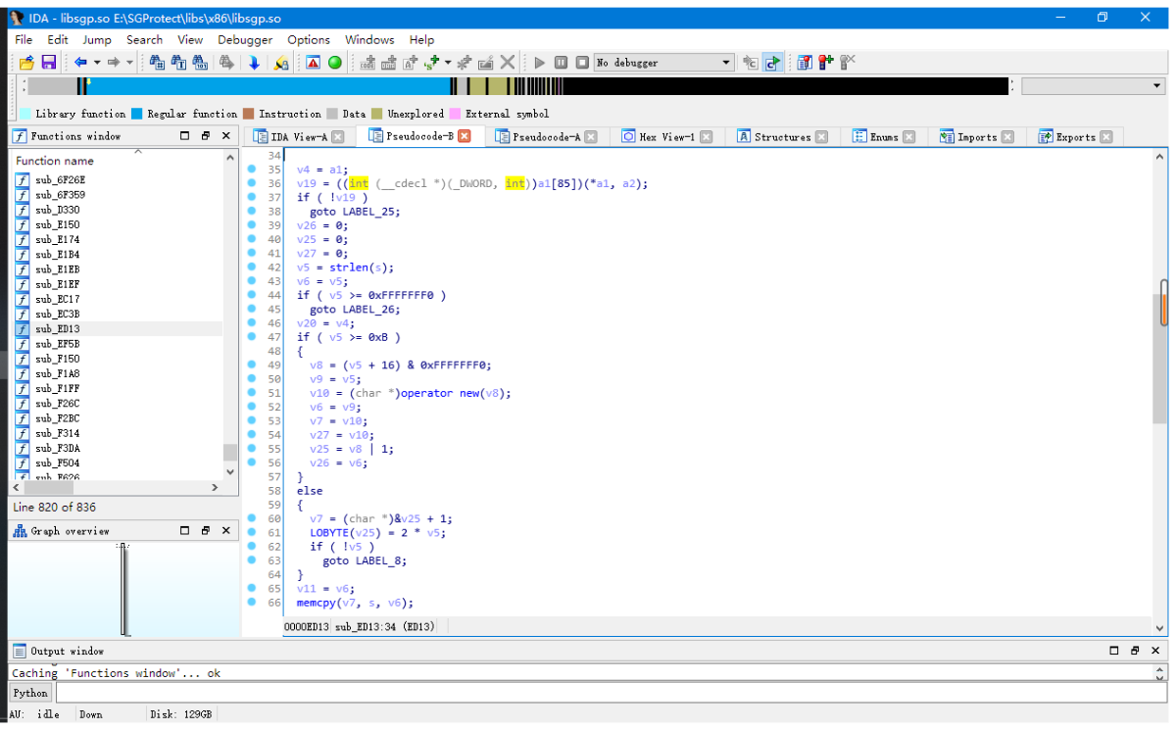Click the binoculars byte-sequence search icon

point(200,63)
